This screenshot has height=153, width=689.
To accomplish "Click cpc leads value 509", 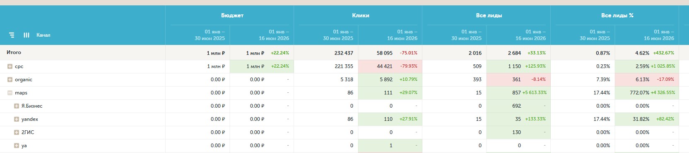I will coord(477,66).
